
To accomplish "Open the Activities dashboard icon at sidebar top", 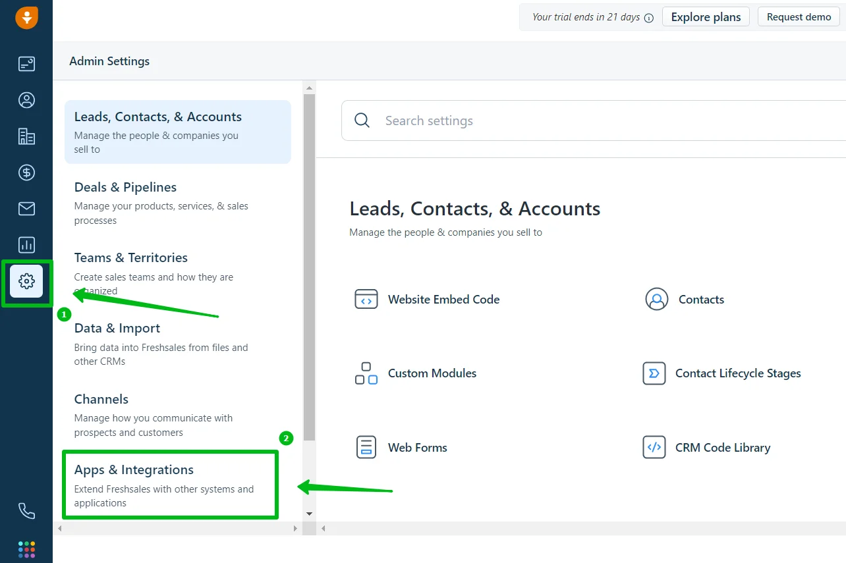I will tap(26, 64).
